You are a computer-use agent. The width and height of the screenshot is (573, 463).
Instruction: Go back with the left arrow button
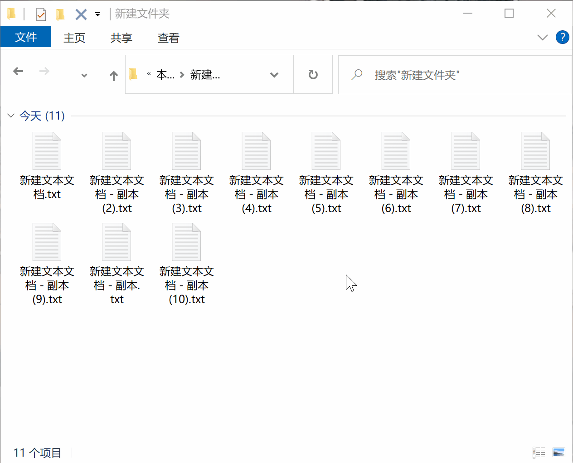tap(18, 72)
